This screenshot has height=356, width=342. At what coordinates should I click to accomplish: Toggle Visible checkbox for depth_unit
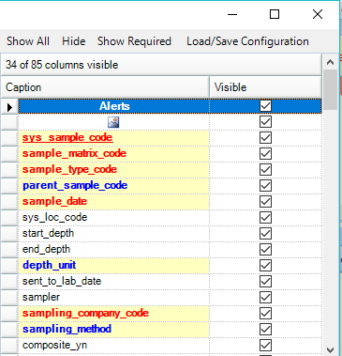[x=265, y=265]
